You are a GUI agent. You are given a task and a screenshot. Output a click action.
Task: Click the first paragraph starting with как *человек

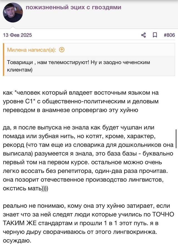click(81, 101)
